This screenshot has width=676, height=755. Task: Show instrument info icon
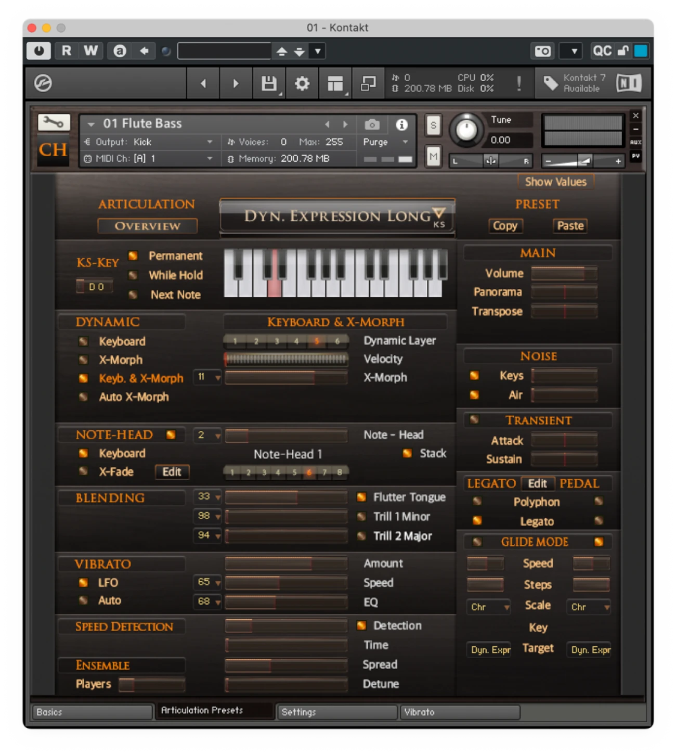[x=401, y=124]
